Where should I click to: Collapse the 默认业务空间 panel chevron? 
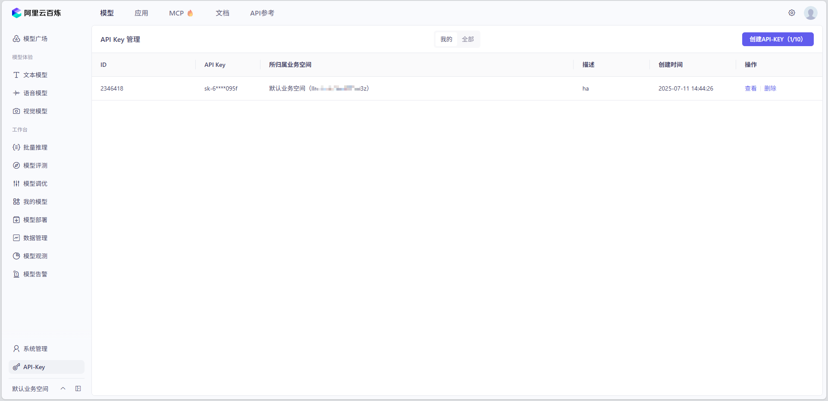pos(63,388)
